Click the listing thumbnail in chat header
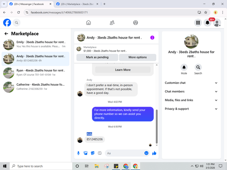 [x=81, y=38]
